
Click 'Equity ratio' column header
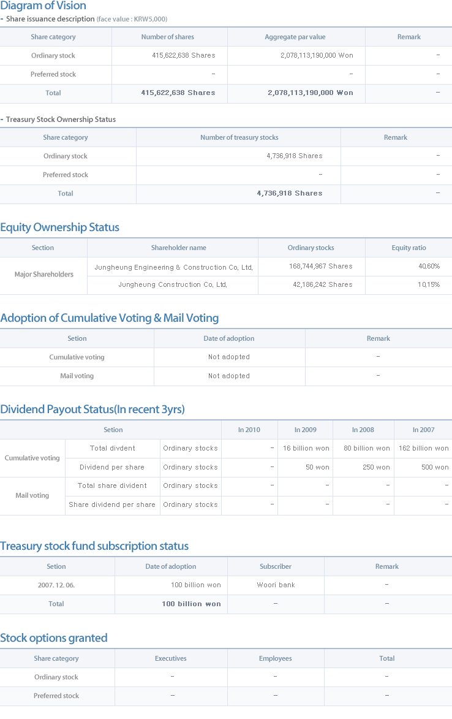[x=409, y=248]
